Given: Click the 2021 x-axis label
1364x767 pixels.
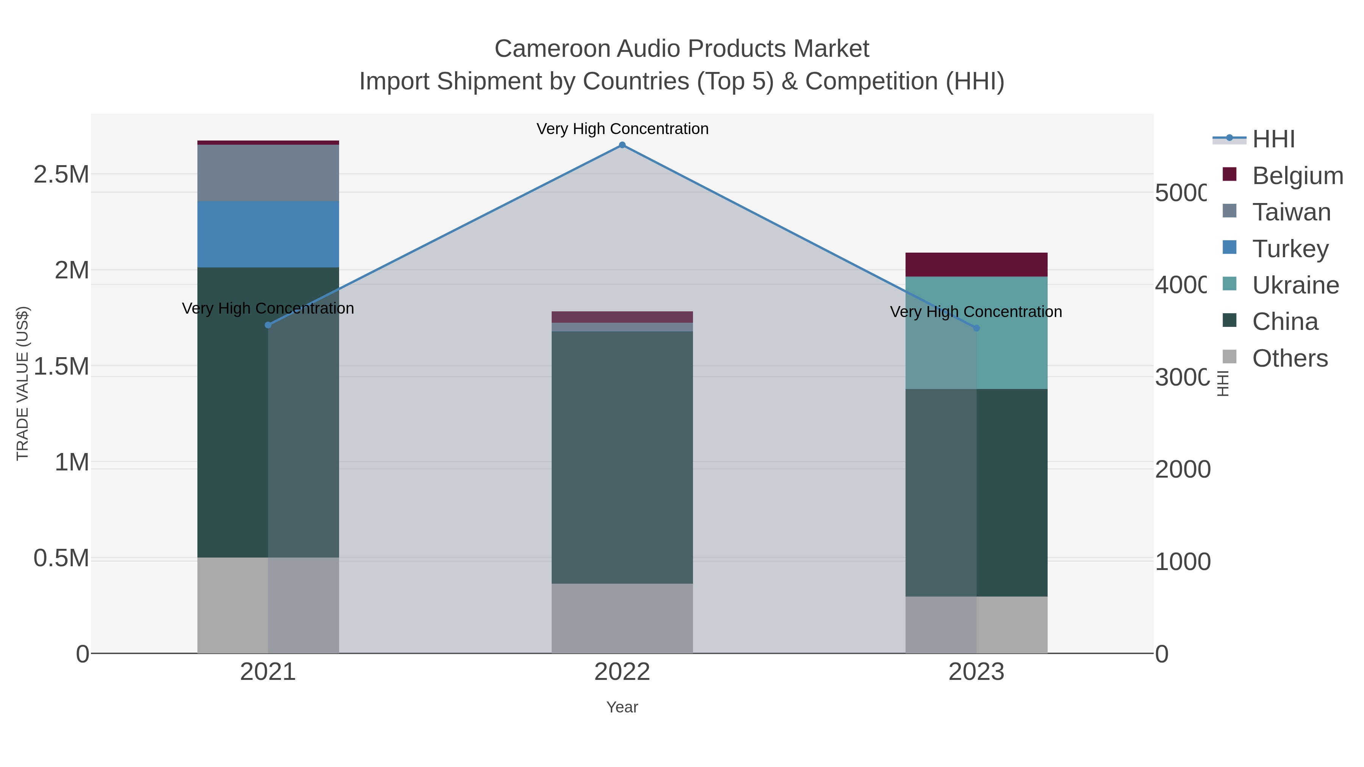Looking at the screenshot, I should pyautogui.click(x=268, y=672).
